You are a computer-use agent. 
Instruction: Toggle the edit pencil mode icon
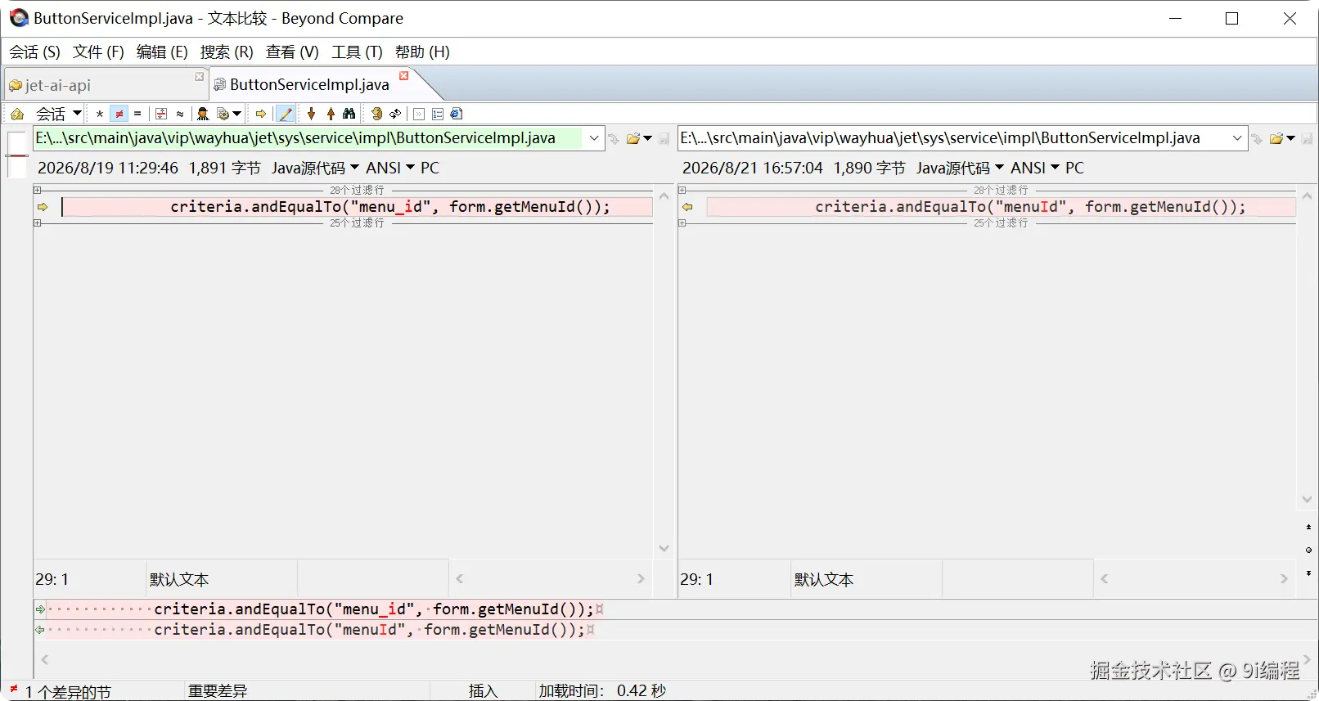[285, 114]
